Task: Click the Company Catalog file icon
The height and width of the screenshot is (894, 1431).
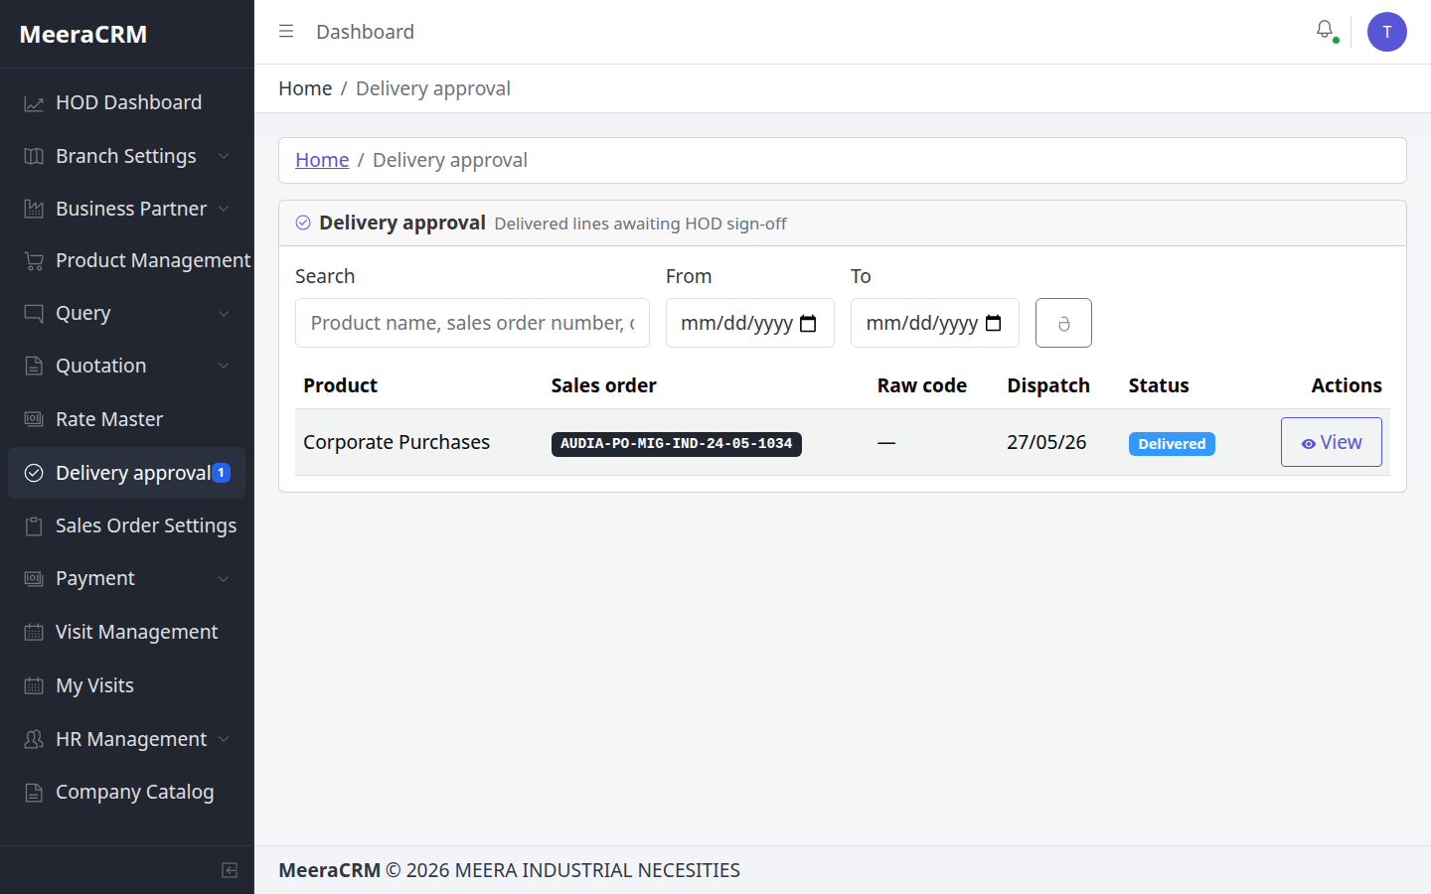Action: click(34, 792)
